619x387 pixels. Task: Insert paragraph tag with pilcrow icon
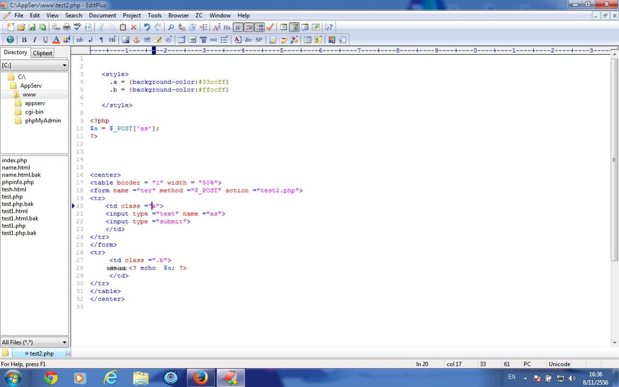(101, 40)
